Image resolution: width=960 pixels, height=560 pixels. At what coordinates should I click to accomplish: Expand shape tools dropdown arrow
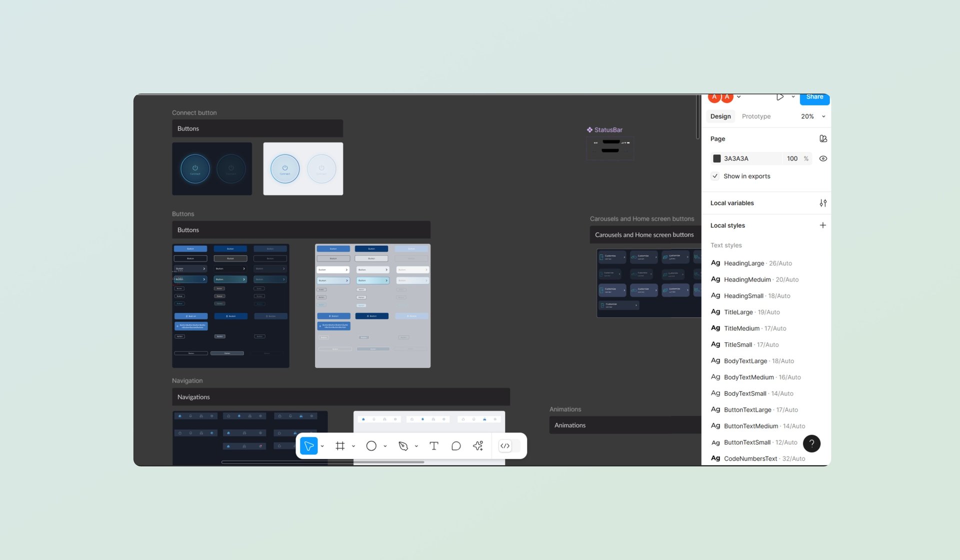(385, 446)
